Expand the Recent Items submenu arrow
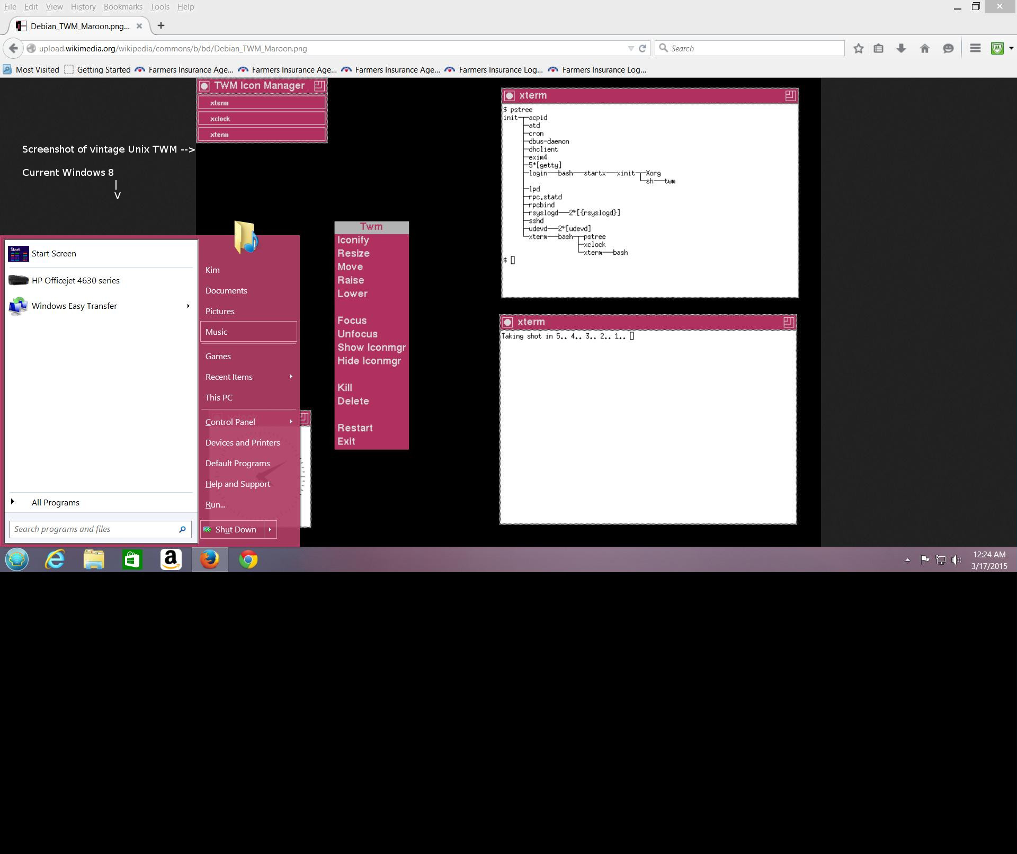 [x=291, y=377]
